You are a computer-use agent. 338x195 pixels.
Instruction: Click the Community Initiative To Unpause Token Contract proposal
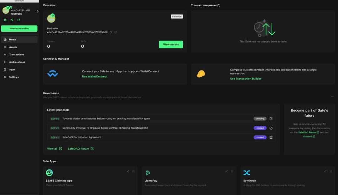105,128
